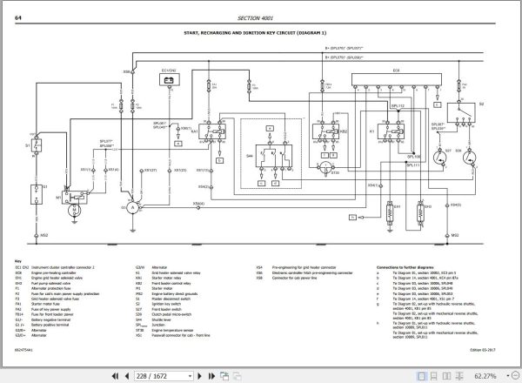Select continuous page view mode

coord(434,376)
